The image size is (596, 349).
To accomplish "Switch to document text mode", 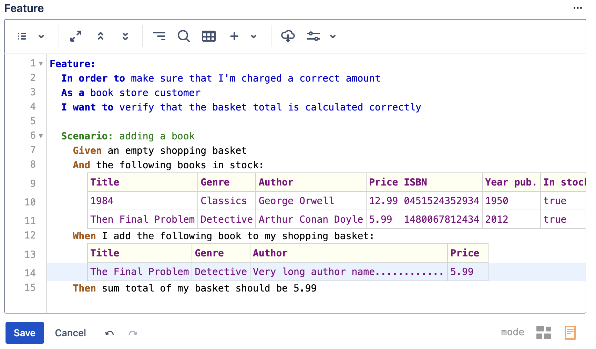I will point(570,333).
